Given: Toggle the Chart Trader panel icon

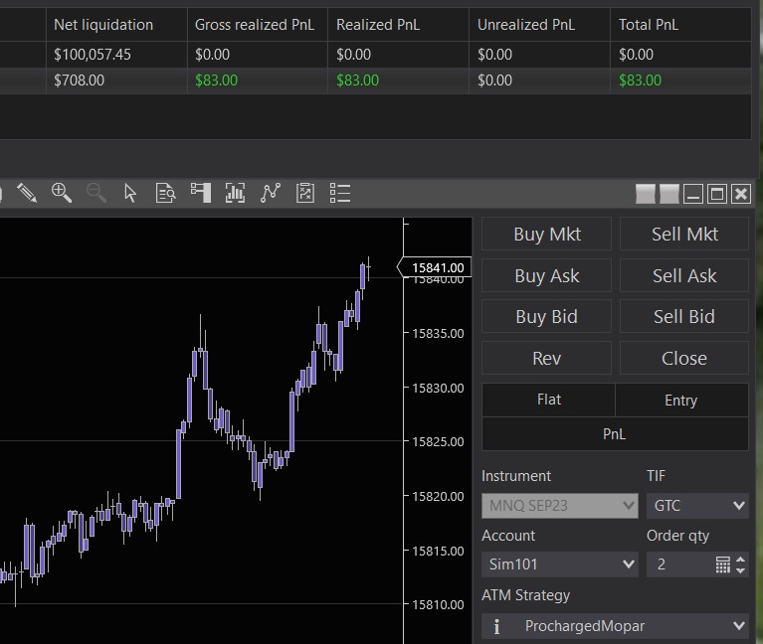Looking at the screenshot, I should (x=201, y=193).
